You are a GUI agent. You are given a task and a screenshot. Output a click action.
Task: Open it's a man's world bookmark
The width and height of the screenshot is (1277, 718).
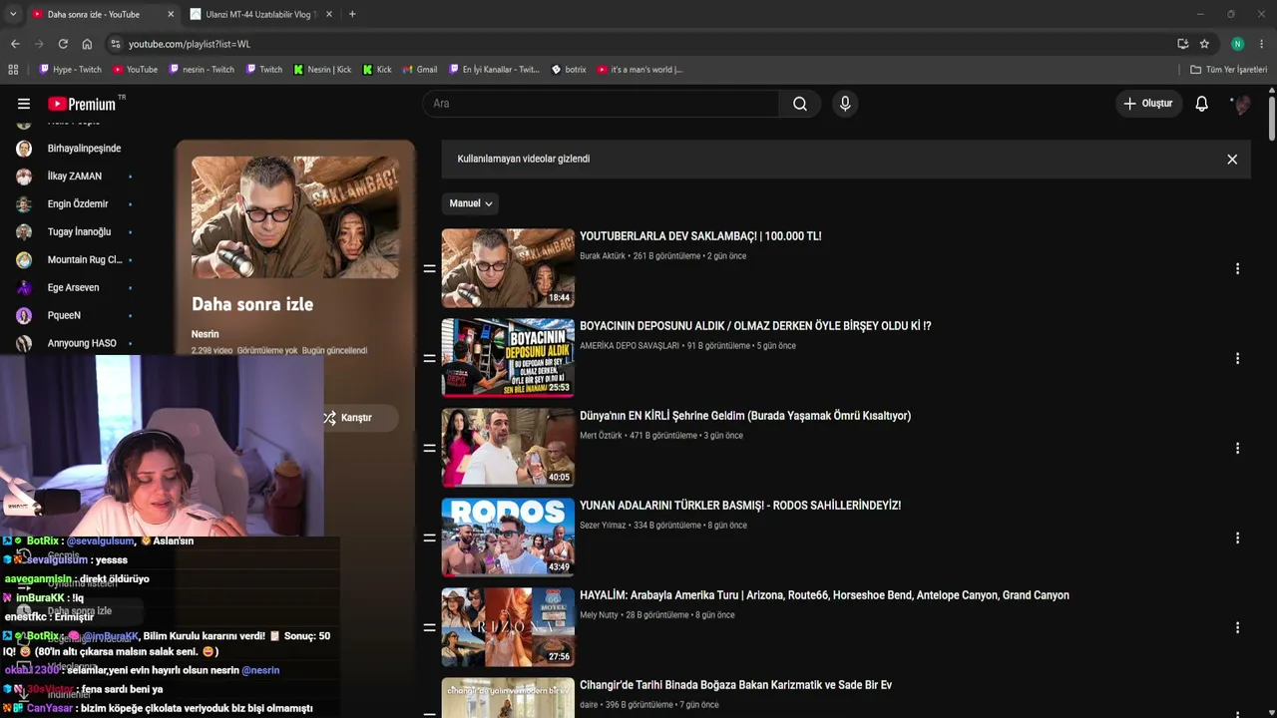(x=639, y=70)
